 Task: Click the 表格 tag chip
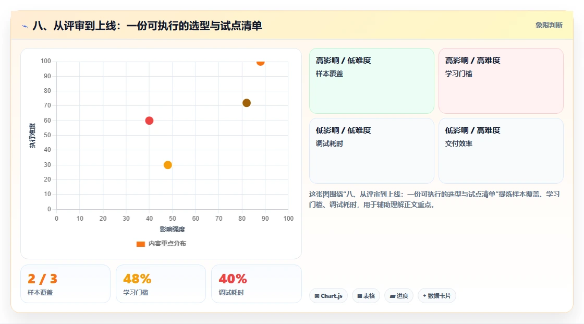pos(366,296)
